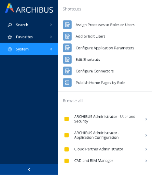This screenshot has width=152, height=175.
Task: Click the System gear icon
Action: pos(10,49)
